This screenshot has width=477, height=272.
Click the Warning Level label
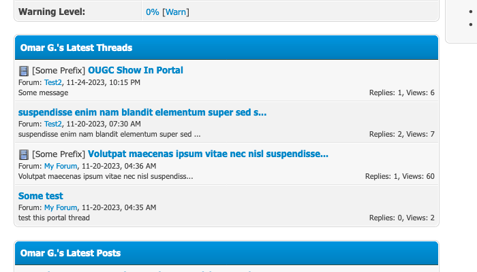pyautogui.click(x=52, y=12)
